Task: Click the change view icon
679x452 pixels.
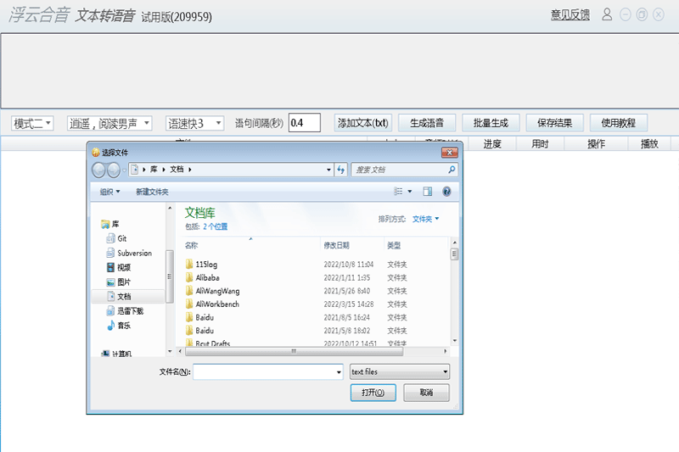Action: click(x=398, y=191)
